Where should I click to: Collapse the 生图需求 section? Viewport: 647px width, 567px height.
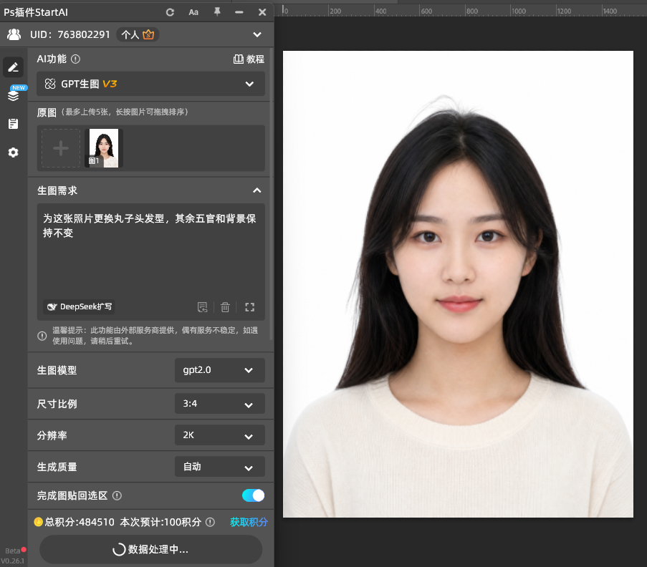pos(257,190)
